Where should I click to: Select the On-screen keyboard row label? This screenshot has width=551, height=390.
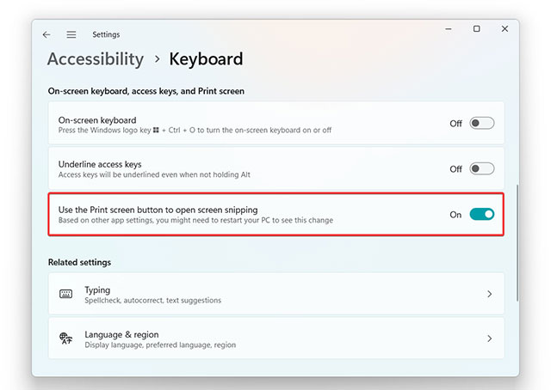click(x=97, y=119)
